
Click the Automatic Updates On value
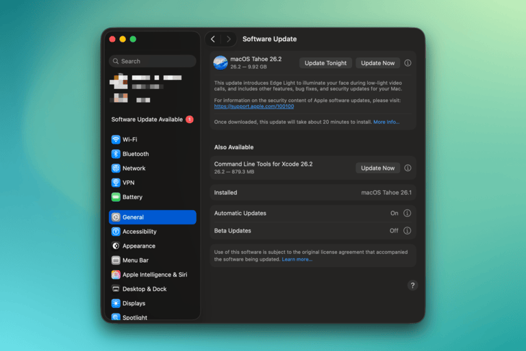pyautogui.click(x=394, y=213)
